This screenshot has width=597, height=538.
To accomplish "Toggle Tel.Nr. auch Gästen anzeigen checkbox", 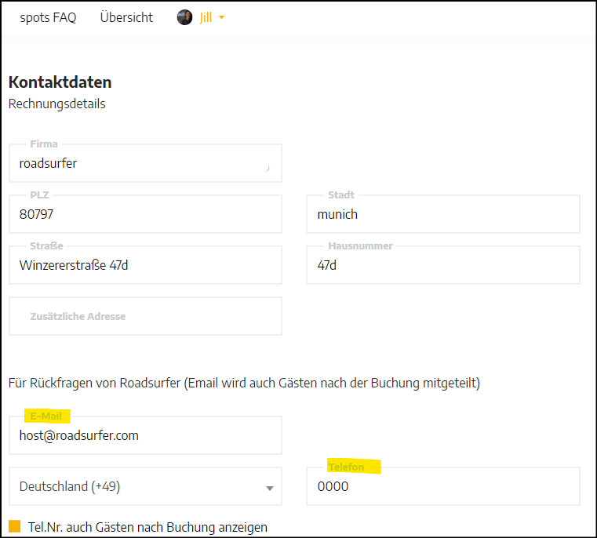I will [x=14, y=526].
